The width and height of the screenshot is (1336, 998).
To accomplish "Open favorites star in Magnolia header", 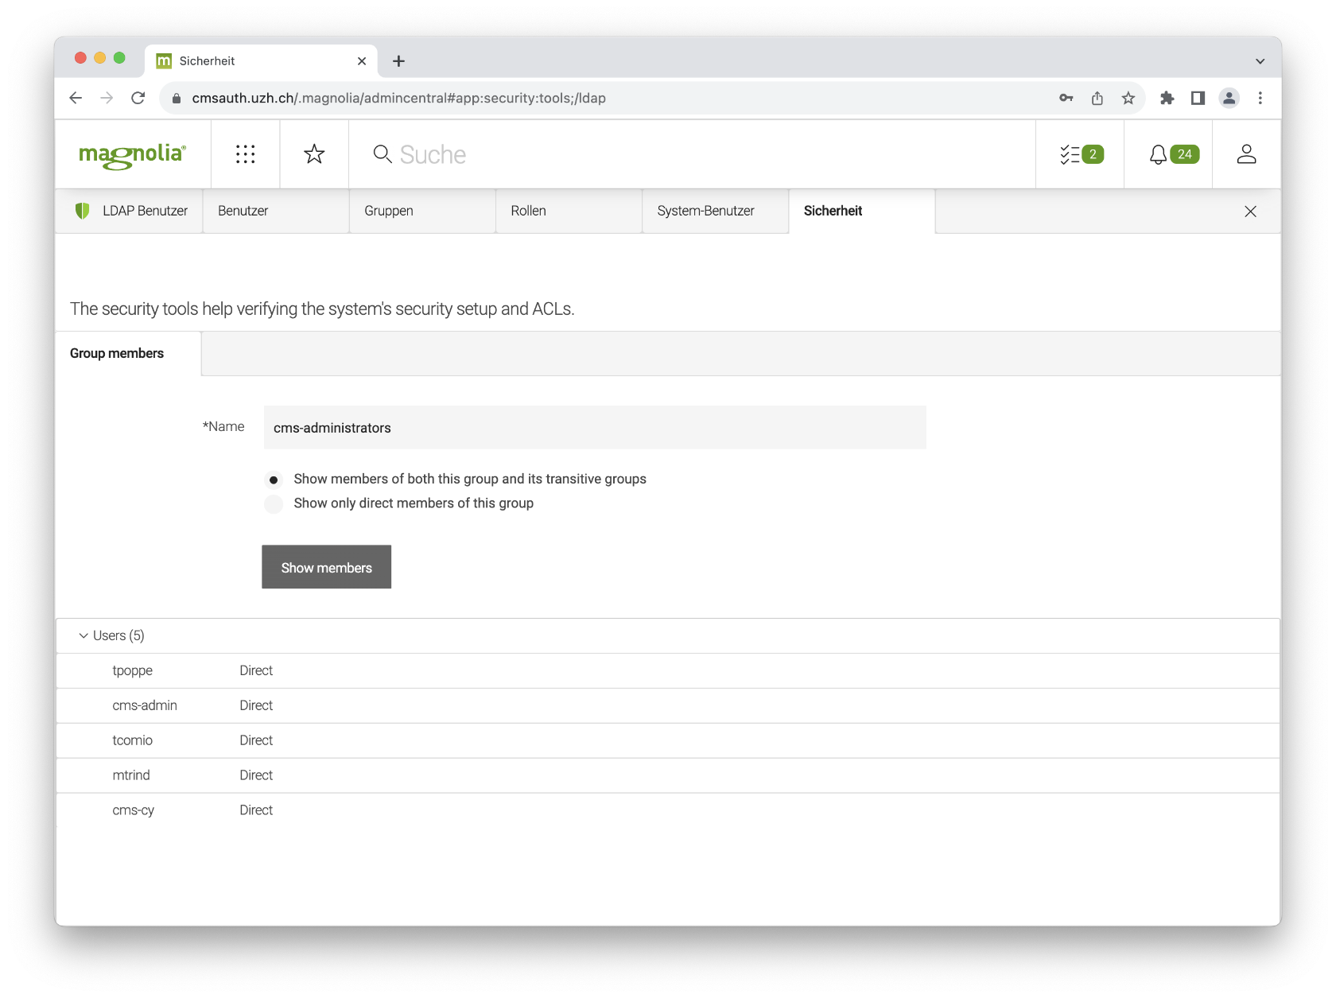I will click(x=314, y=154).
